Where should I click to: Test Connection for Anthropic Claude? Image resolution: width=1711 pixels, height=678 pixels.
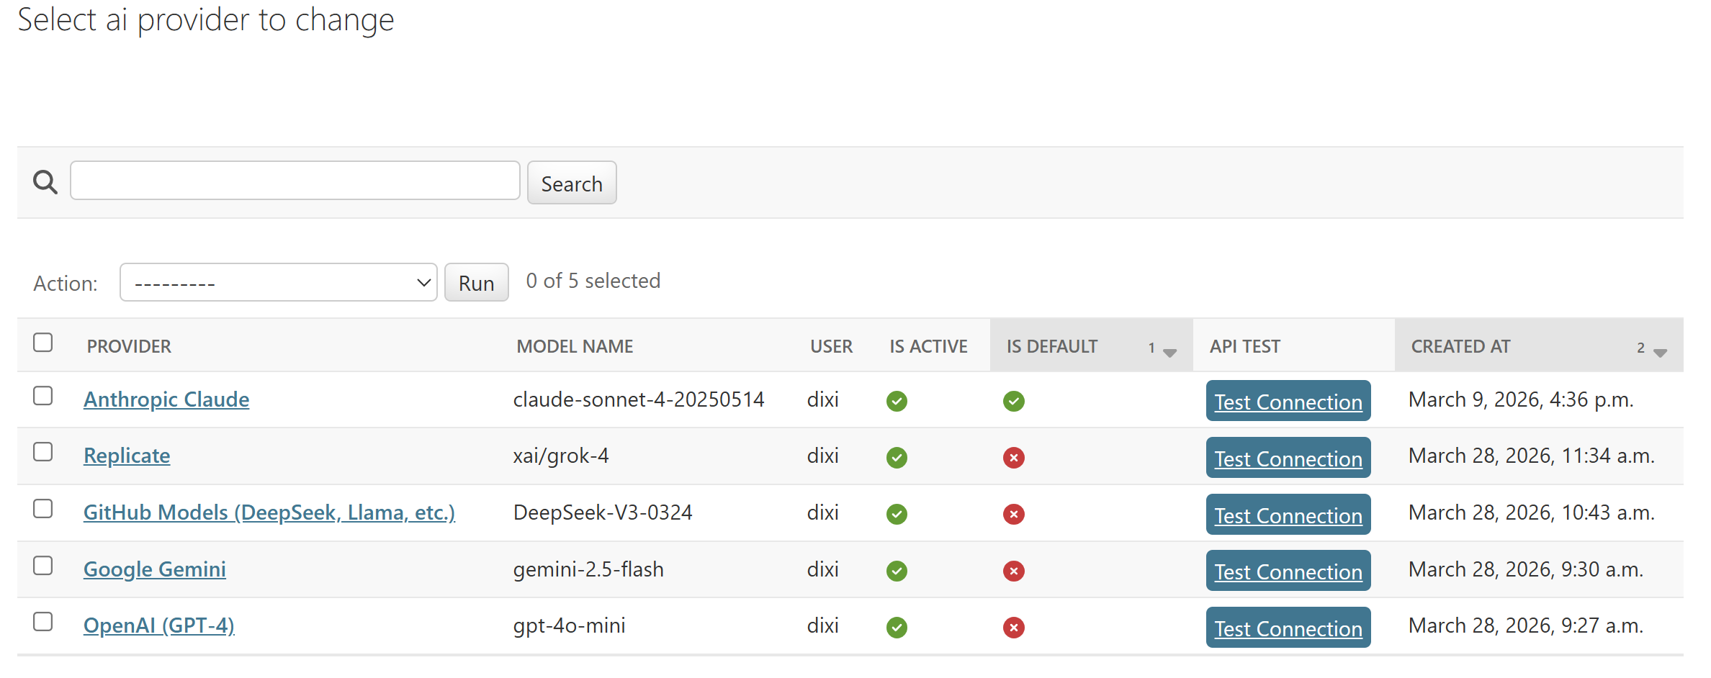click(1288, 401)
